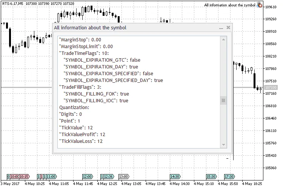Close the symbol information panel
Image resolution: width=283 pixels, height=188 pixels.
[x=228, y=27]
